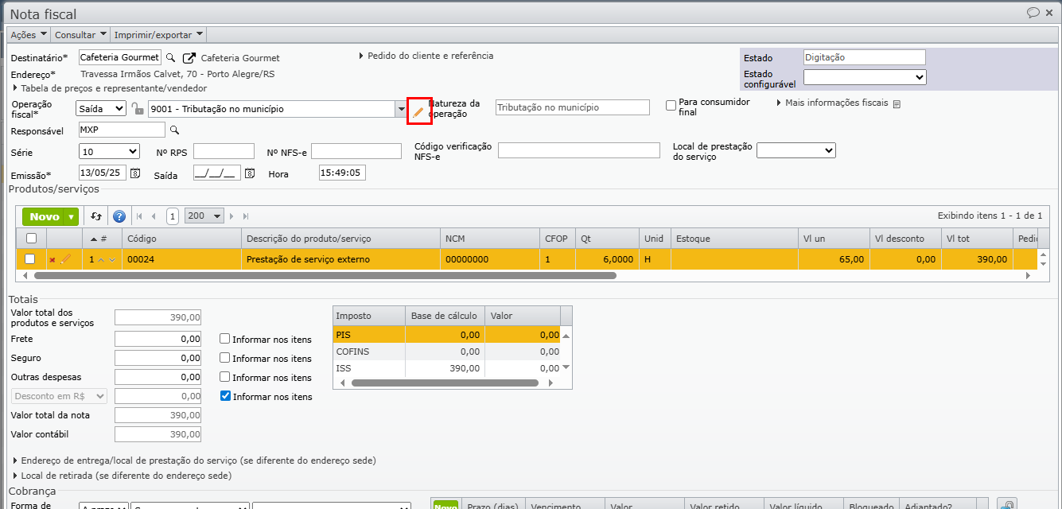Click note icon beside Mais informações fiscais
The image size is (1062, 509).
pyautogui.click(x=897, y=104)
